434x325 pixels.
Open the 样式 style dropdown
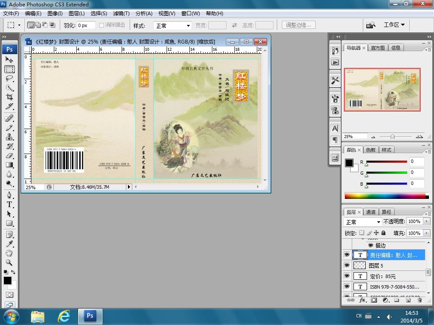click(173, 26)
